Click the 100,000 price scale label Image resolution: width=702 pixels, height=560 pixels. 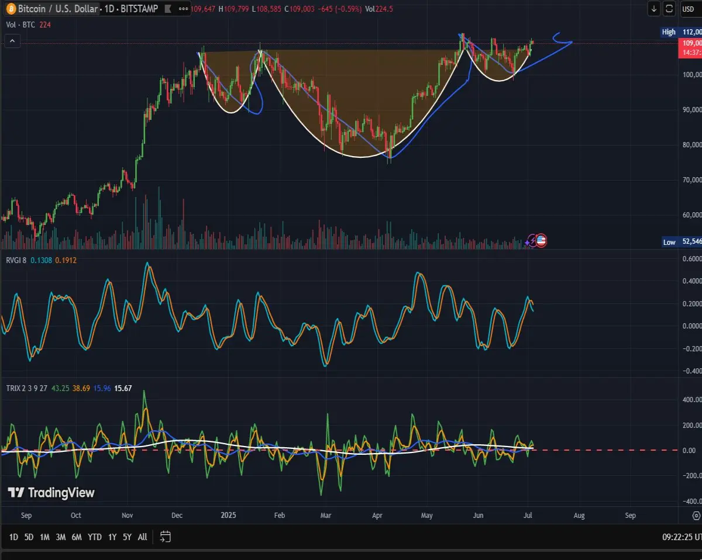[x=691, y=74]
